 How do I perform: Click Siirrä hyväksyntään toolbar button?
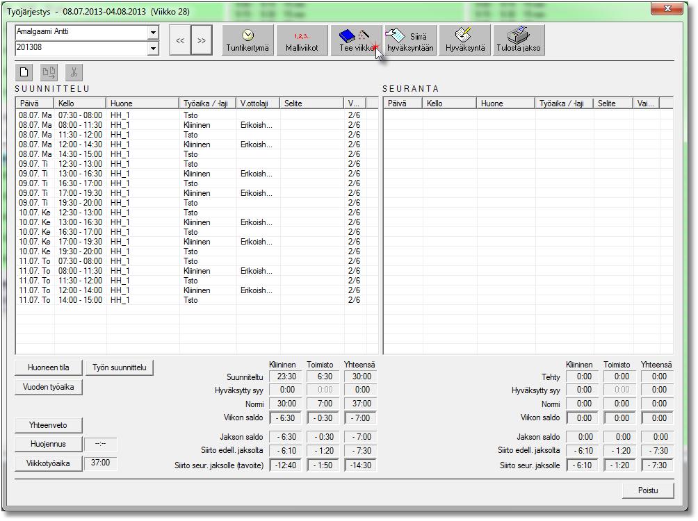click(x=410, y=40)
